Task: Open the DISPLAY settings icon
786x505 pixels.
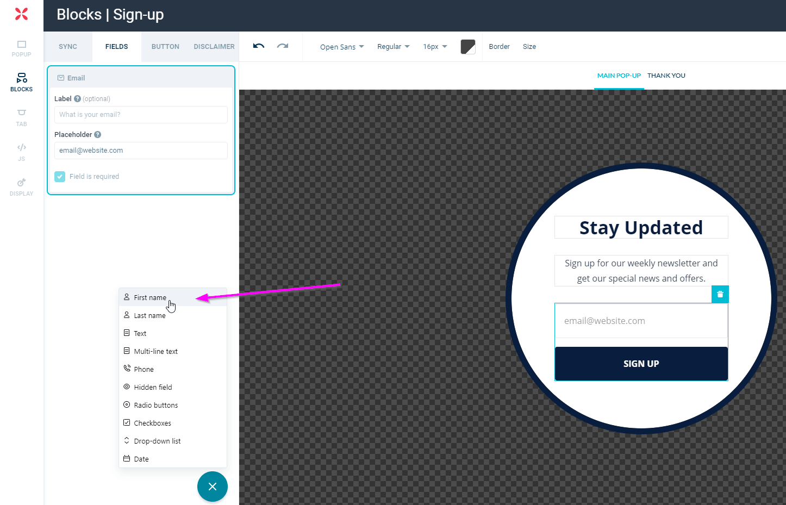Action: click(x=21, y=185)
